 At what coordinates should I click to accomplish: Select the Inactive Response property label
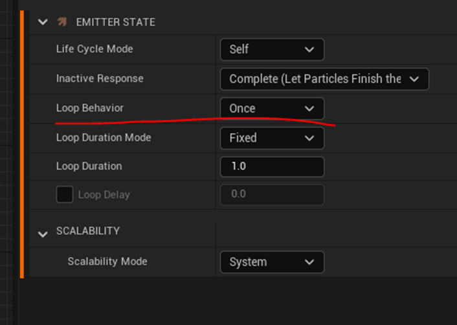pyautogui.click(x=100, y=79)
